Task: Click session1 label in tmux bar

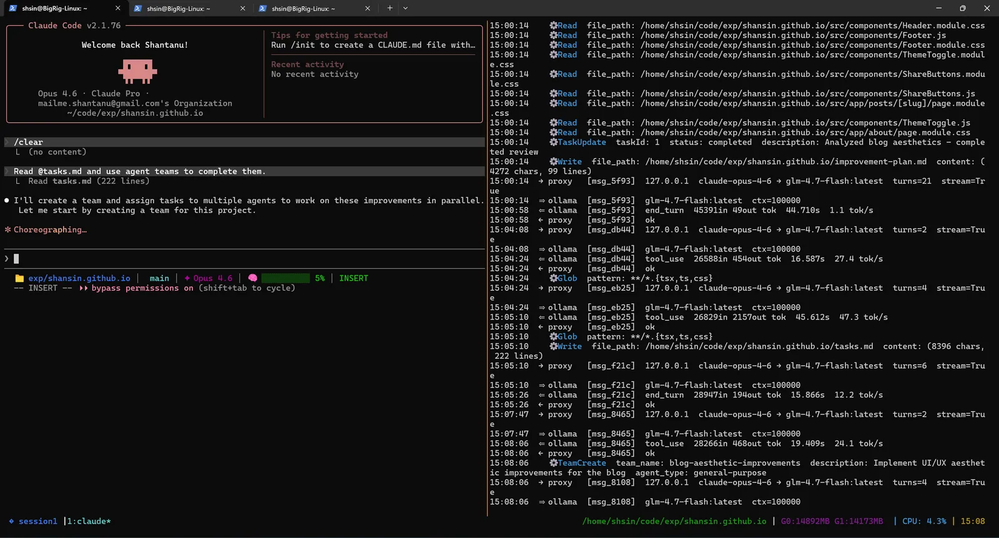Action: [x=38, y=521]
